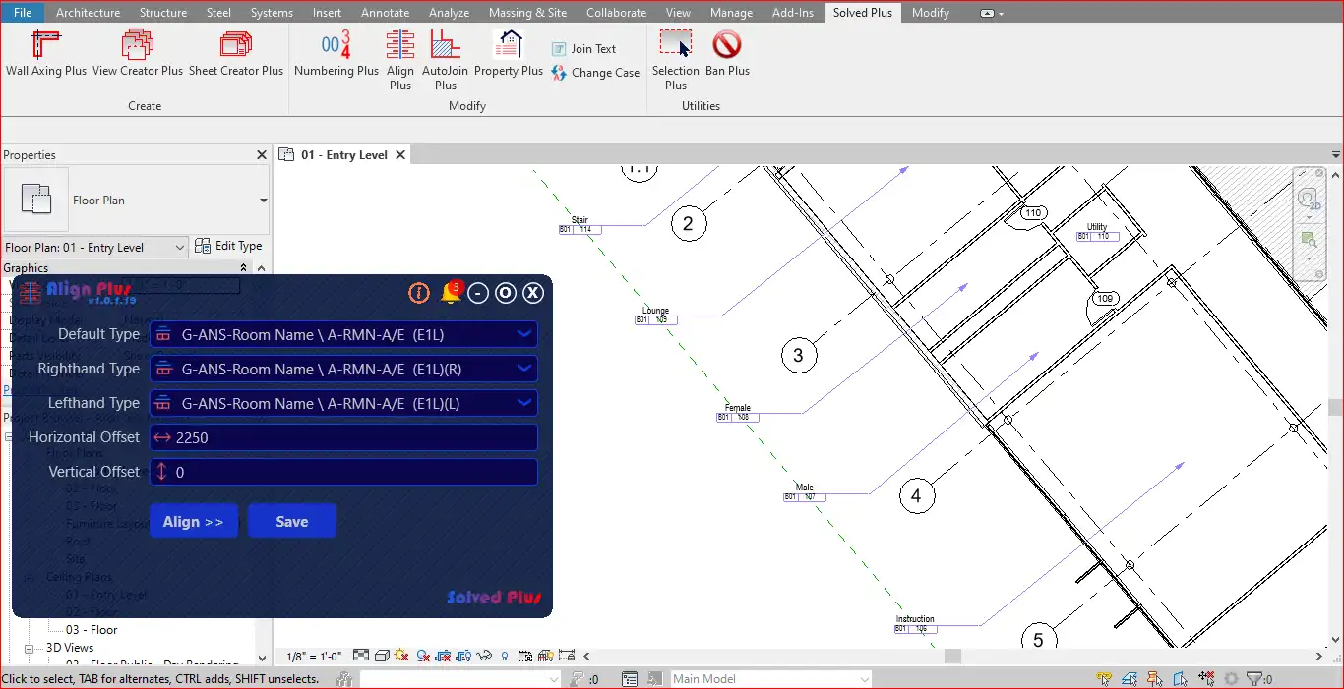Click the view's horizontal scrollbar thumb

click(951, 656)
